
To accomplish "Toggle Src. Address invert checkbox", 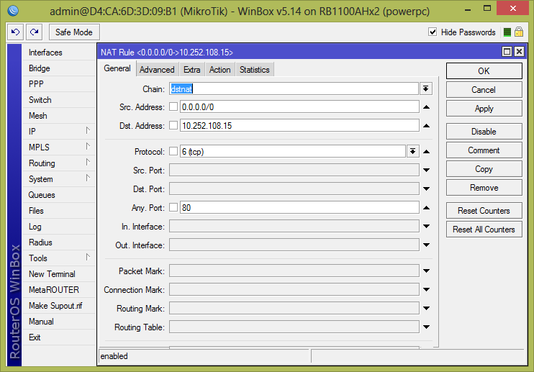I will [x=173, y=107].
